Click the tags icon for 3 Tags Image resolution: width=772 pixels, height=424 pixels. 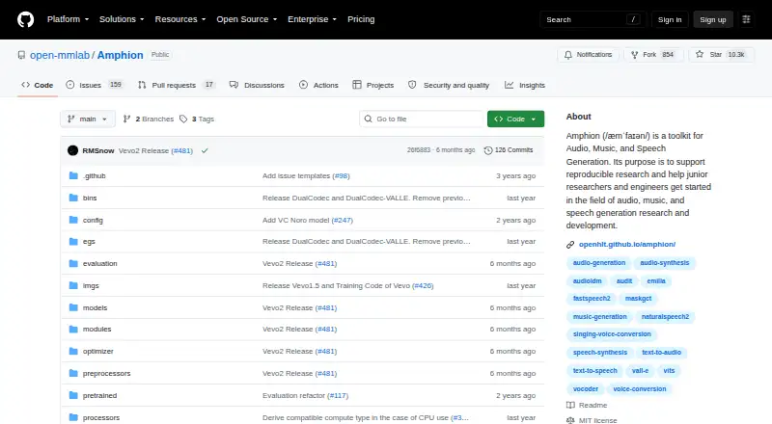[183, 119]
